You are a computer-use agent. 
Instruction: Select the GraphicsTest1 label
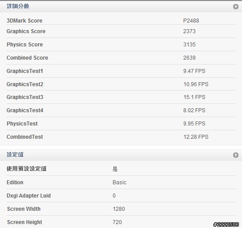point(25,71)
